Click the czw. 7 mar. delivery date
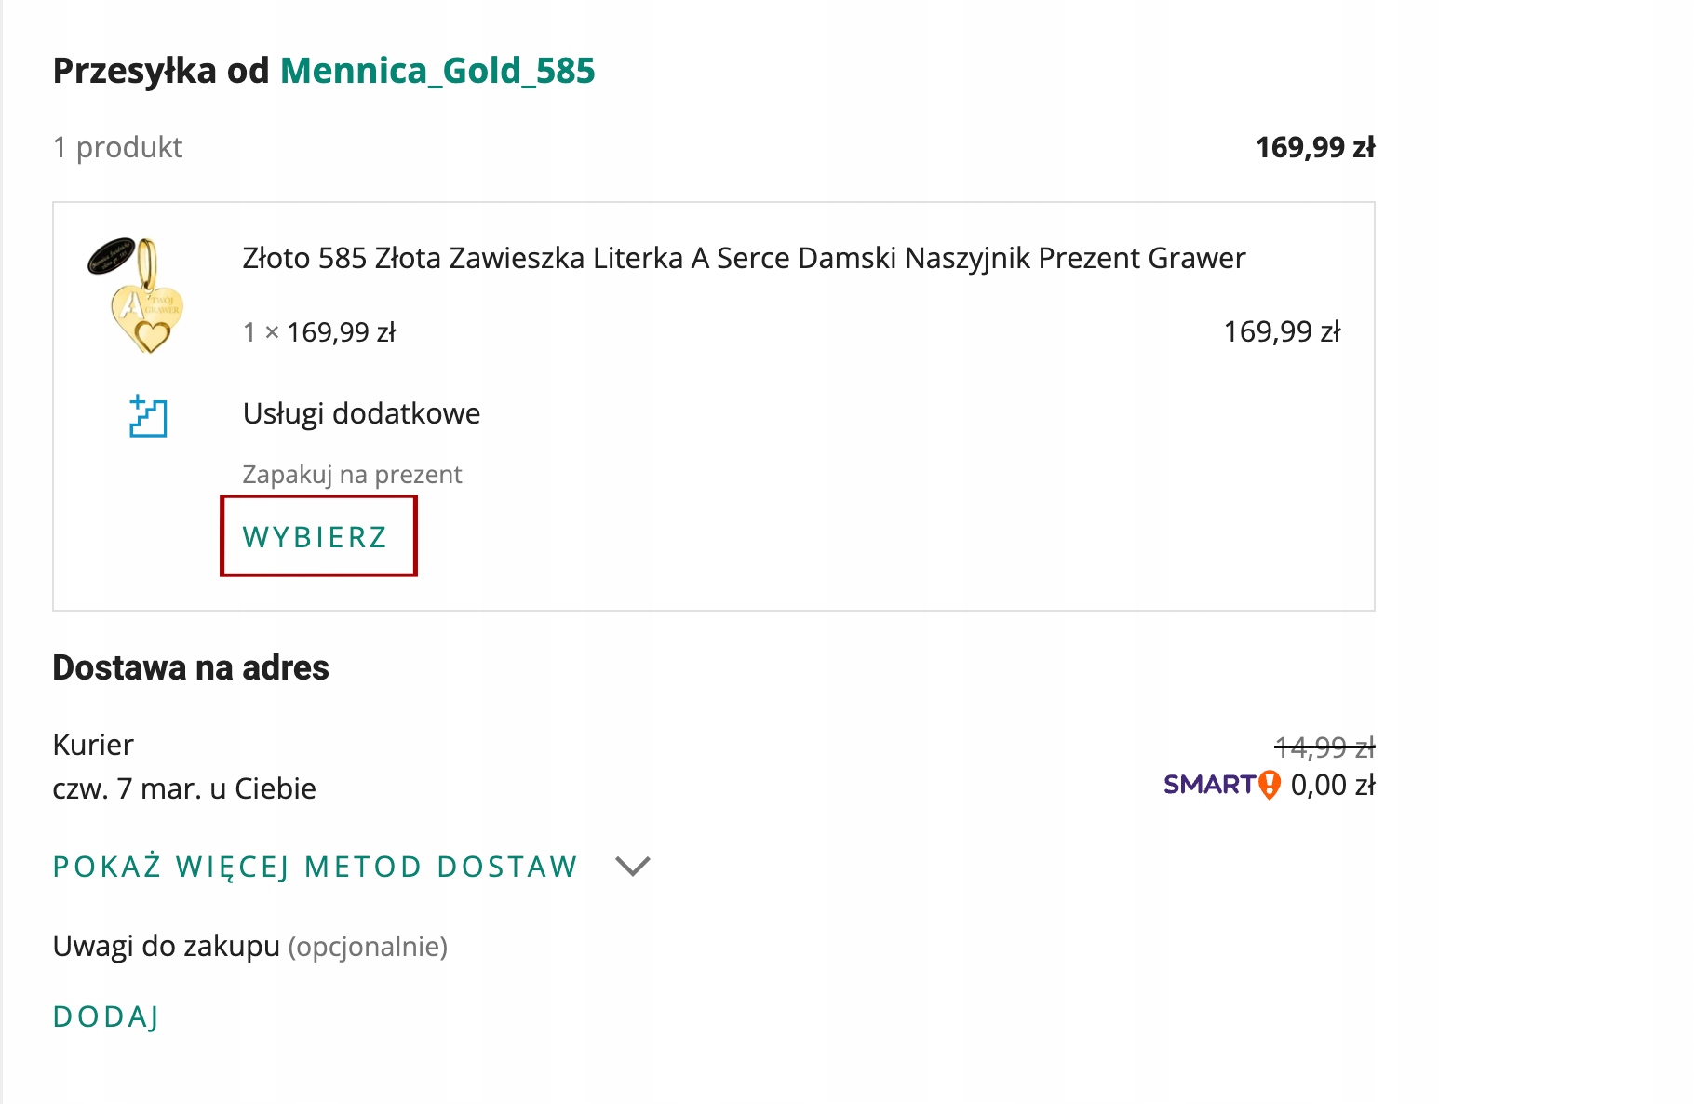Viewport: 1694px width, 1104px height. pos(184,788)
